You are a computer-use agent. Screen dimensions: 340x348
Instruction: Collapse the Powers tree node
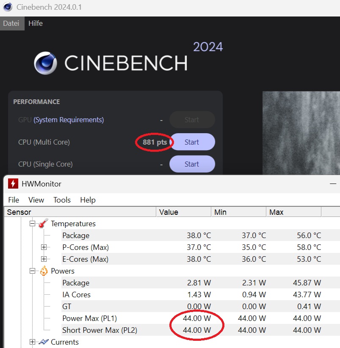click(x=33, y=271)
